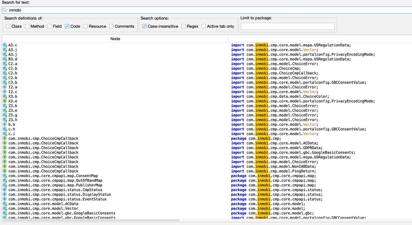Select the X3.b node name

point(13,96)
